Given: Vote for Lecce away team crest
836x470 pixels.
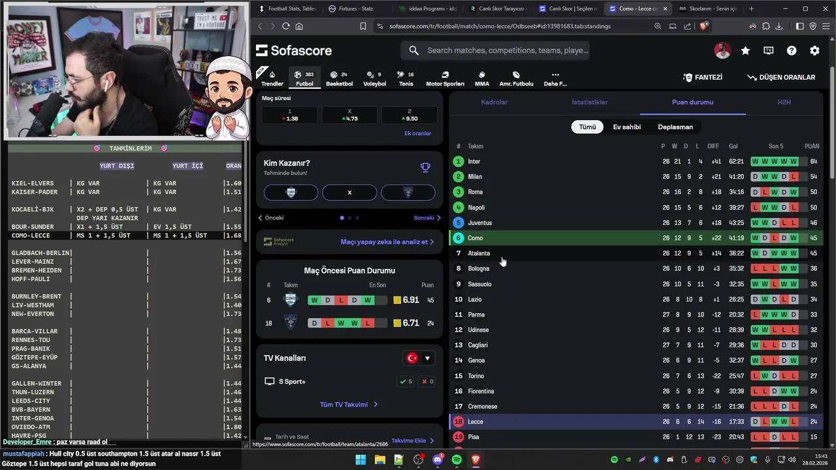Looking at the screenshot, I should pyautogui.click(x=408, y=193).
